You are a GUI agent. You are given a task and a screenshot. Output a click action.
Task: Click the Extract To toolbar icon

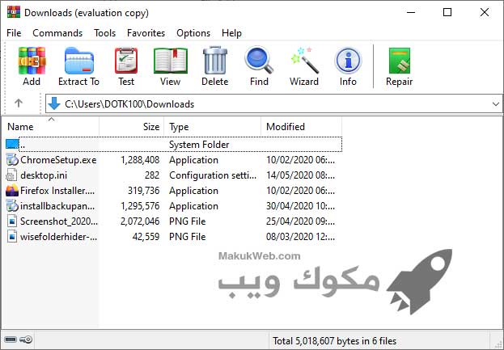79,61
